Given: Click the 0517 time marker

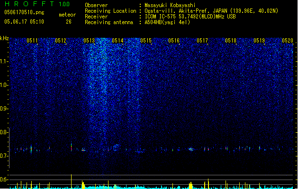Looking at the screenshot, I should [x=202, y=41].
